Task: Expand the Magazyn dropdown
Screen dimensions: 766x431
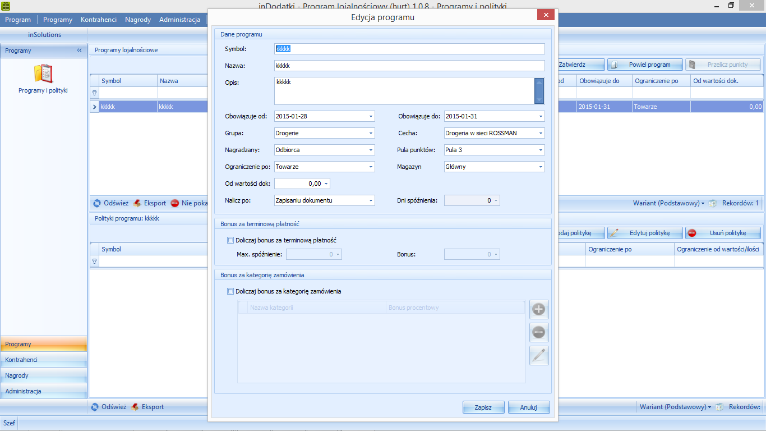Action: point(541,167)
